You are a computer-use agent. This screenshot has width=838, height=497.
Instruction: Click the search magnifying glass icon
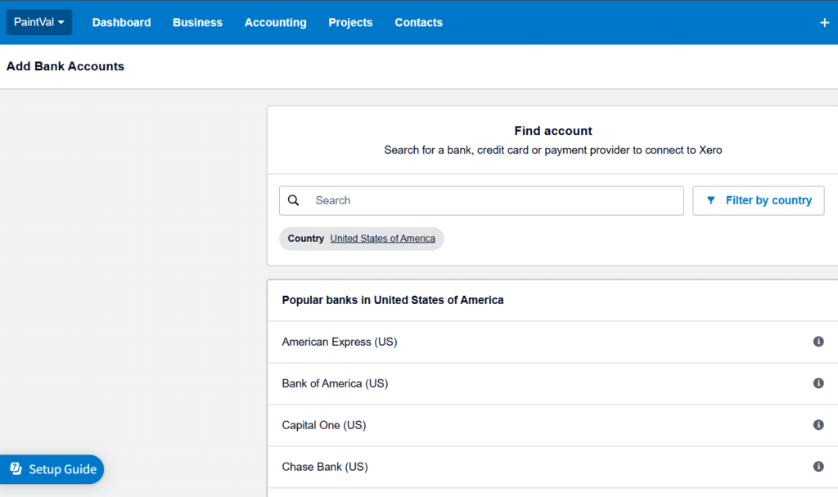click(x=294, y=200)
